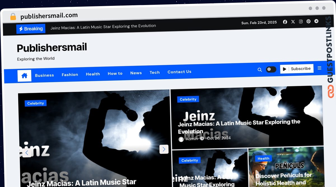Screen dimensions: 336x187
Task: Open the Tech menu item
Action: [x=155, y=72]
